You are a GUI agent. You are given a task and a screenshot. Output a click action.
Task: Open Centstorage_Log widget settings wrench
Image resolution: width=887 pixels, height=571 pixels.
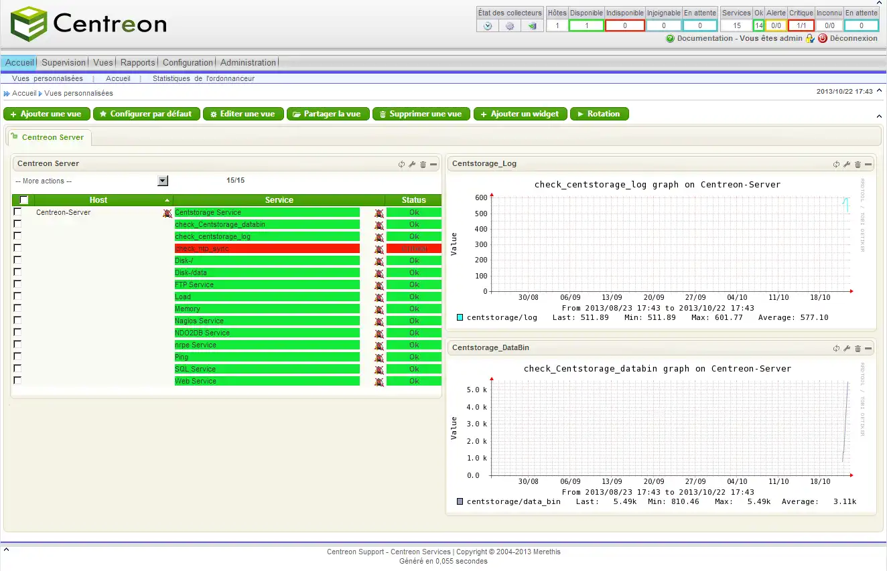pos(847,164)
